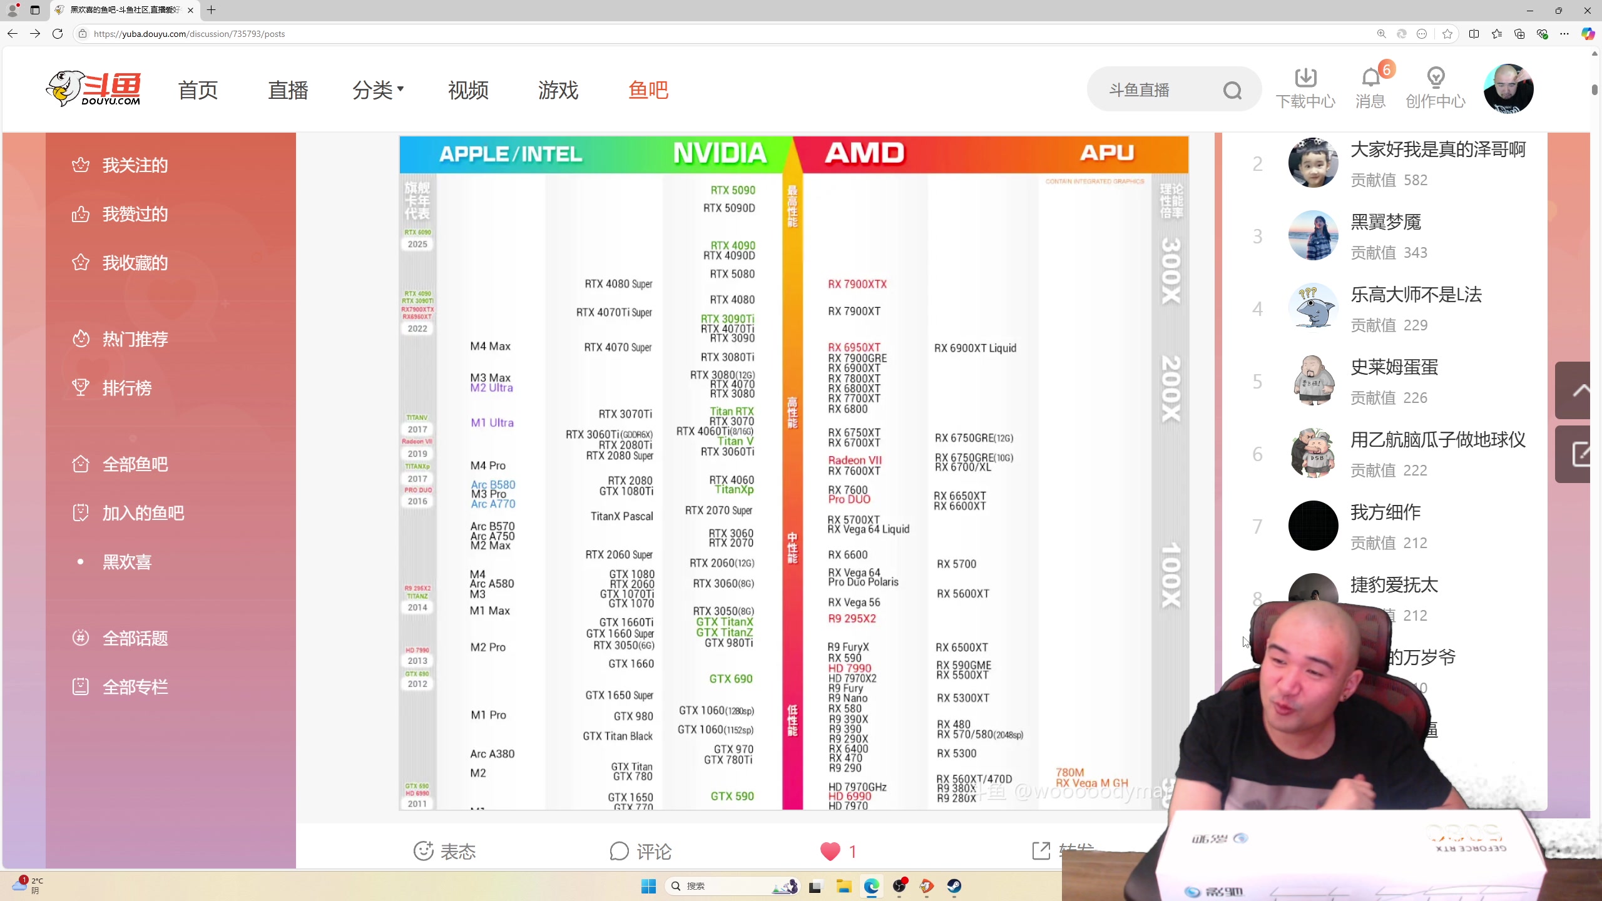
Task: Open the Windows Start menu
Action: [648, 886]
